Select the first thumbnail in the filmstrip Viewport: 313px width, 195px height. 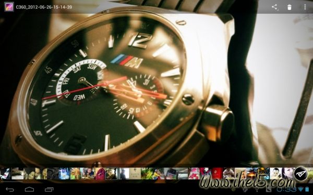click(5, 174)
